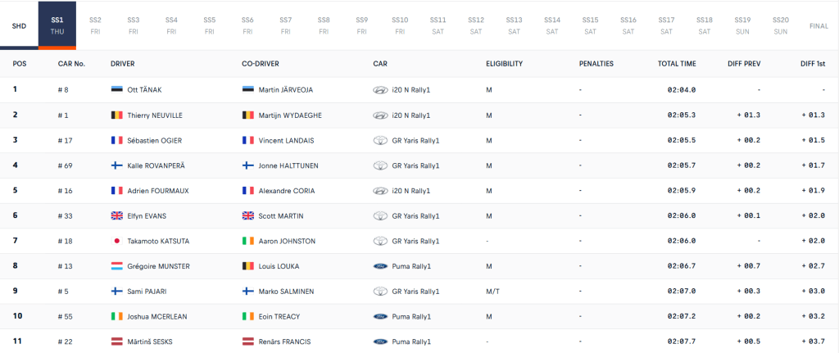The height and width of the screenshot is (353, 839).
Task: Open the FINAL results tab
Action: pos(818,25)
